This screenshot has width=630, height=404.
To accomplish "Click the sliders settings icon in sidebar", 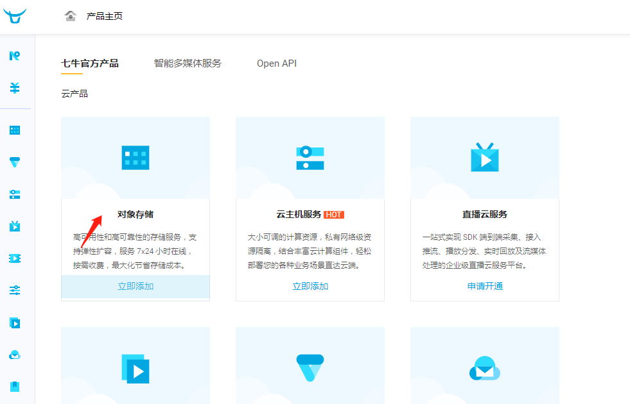I will (15, 290).
